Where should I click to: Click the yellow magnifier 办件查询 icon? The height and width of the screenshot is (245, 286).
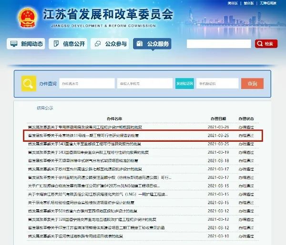[x=29, y=84]
